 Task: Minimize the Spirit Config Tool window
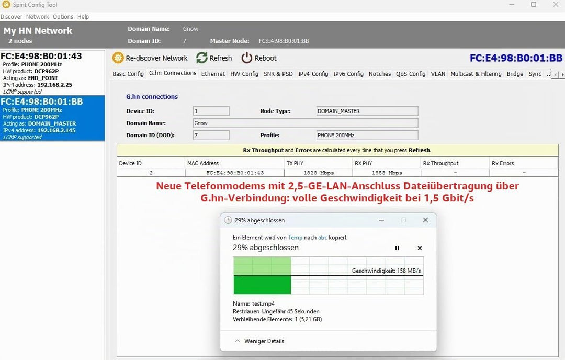(x=512, y=5)
